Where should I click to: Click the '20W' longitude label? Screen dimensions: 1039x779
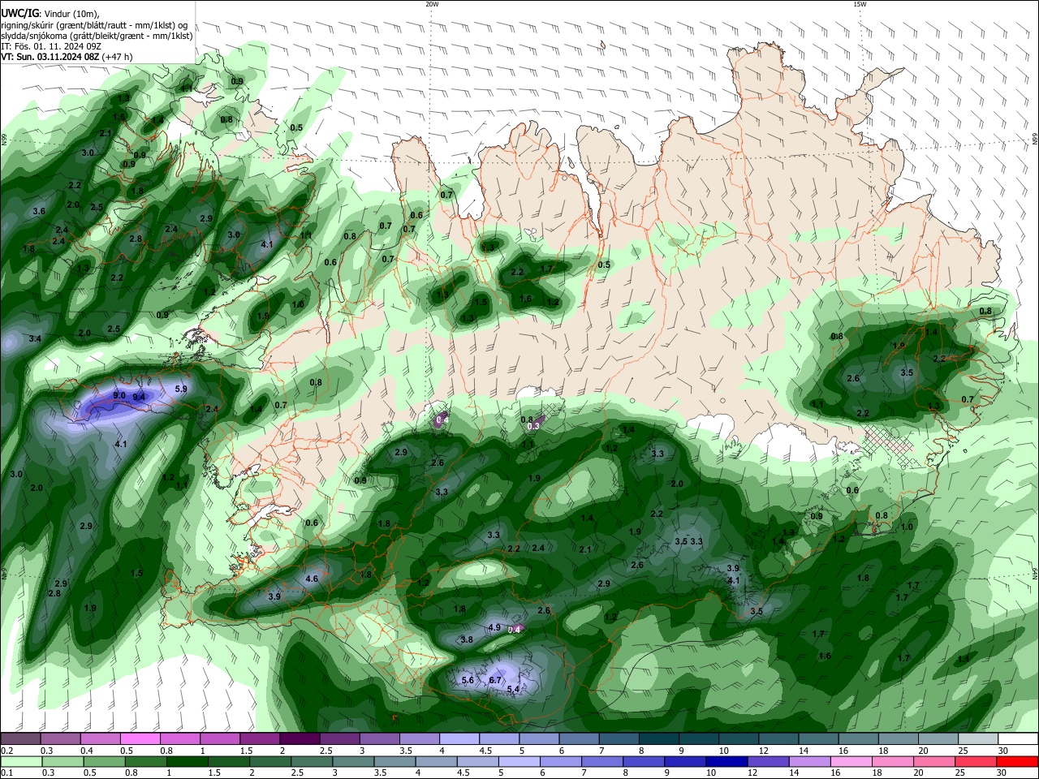point(432,4)
